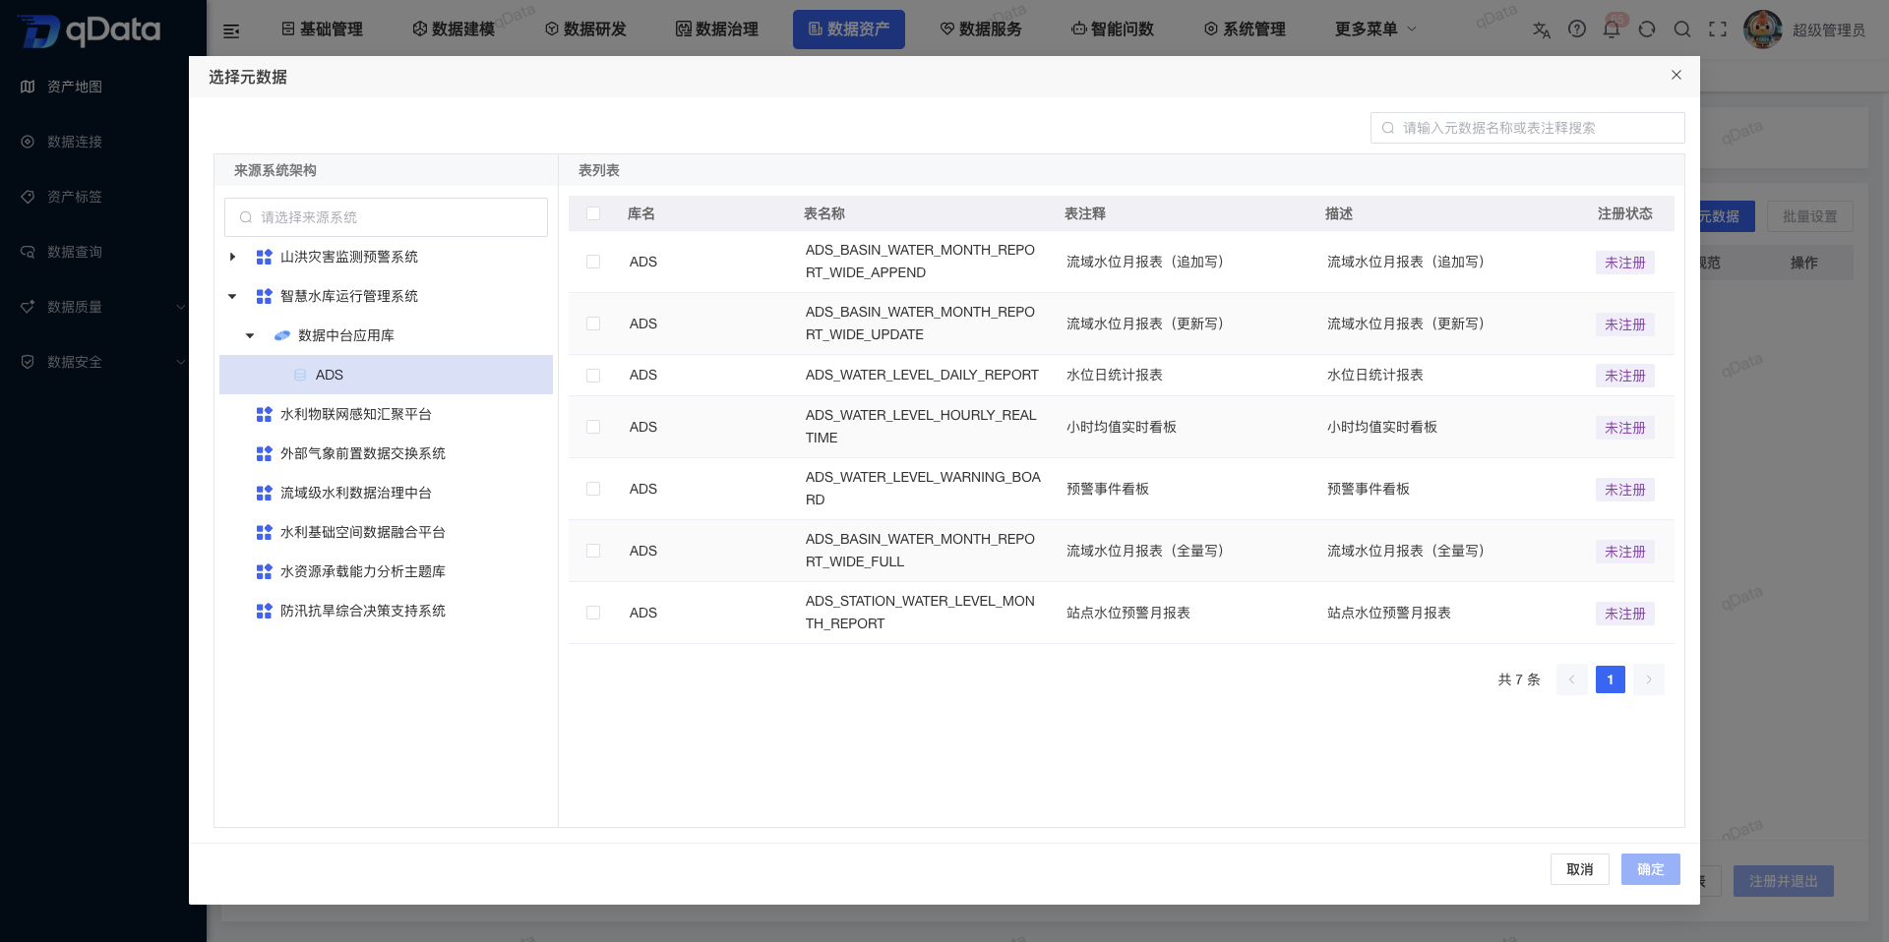Image resolution: width=1889 pixels, height=942 pixels.
Task: Expand the 数据安全 sidebar submenu arrow
Action: 181,362
